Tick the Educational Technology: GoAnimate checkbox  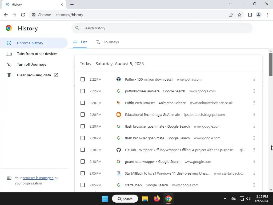point(83,115)
